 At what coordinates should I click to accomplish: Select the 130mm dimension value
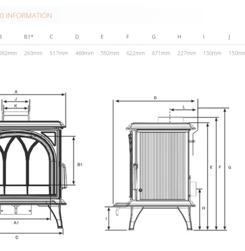(212, 53)
